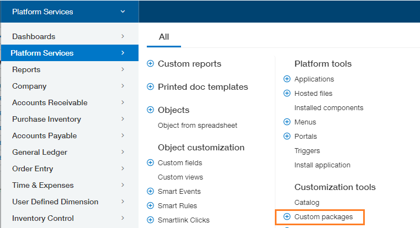Click the plus icon next to Menus
Viewport: 420px width, 228px height.
point(287,122)
